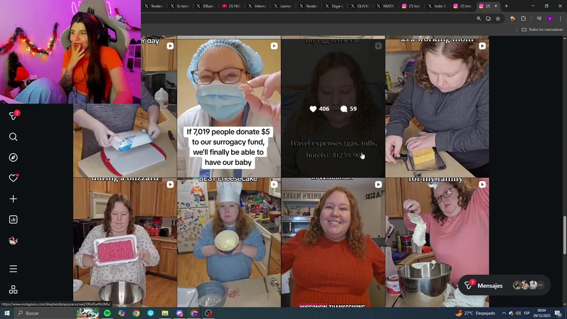This screenshot has height=319, width=567.
Task: Open the taskbar clock and calendar
Action: click(x=542, y=313)
